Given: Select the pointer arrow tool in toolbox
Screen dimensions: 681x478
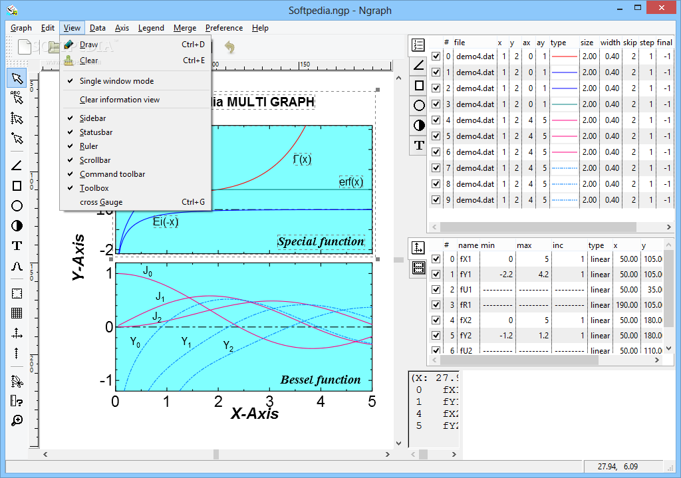Looking at the screenshot, I should [x=17, y=78].
